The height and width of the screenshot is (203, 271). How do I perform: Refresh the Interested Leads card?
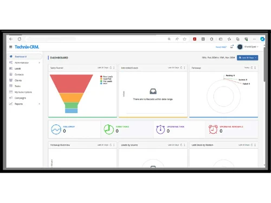point(181,68)
